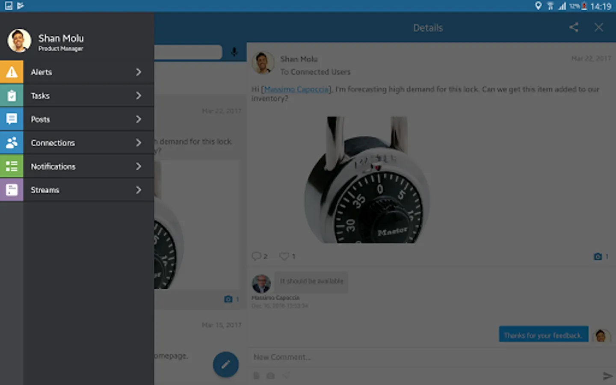Tap the 14:19 clock
The image size is (616, 385).
click(x=601, y=6)
